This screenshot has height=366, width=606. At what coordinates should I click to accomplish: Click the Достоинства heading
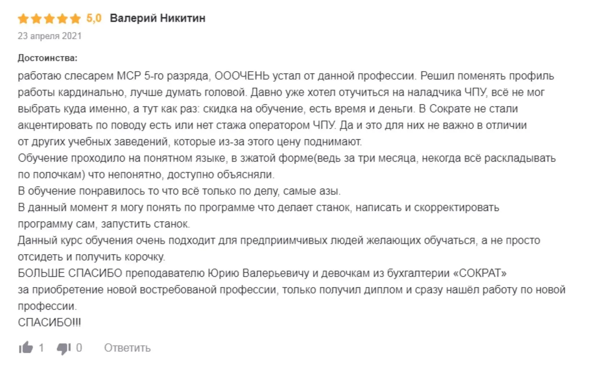[x=48, y=58]
